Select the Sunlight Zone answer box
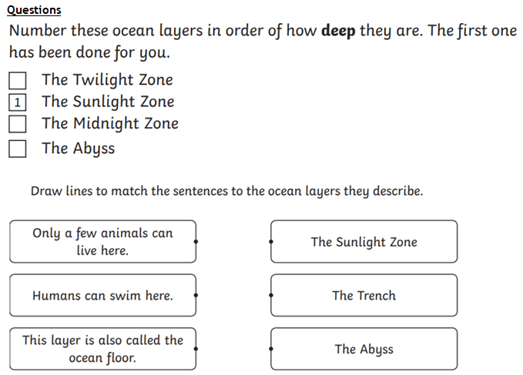This screenshot has height=375, width=523. click(364, 241)
